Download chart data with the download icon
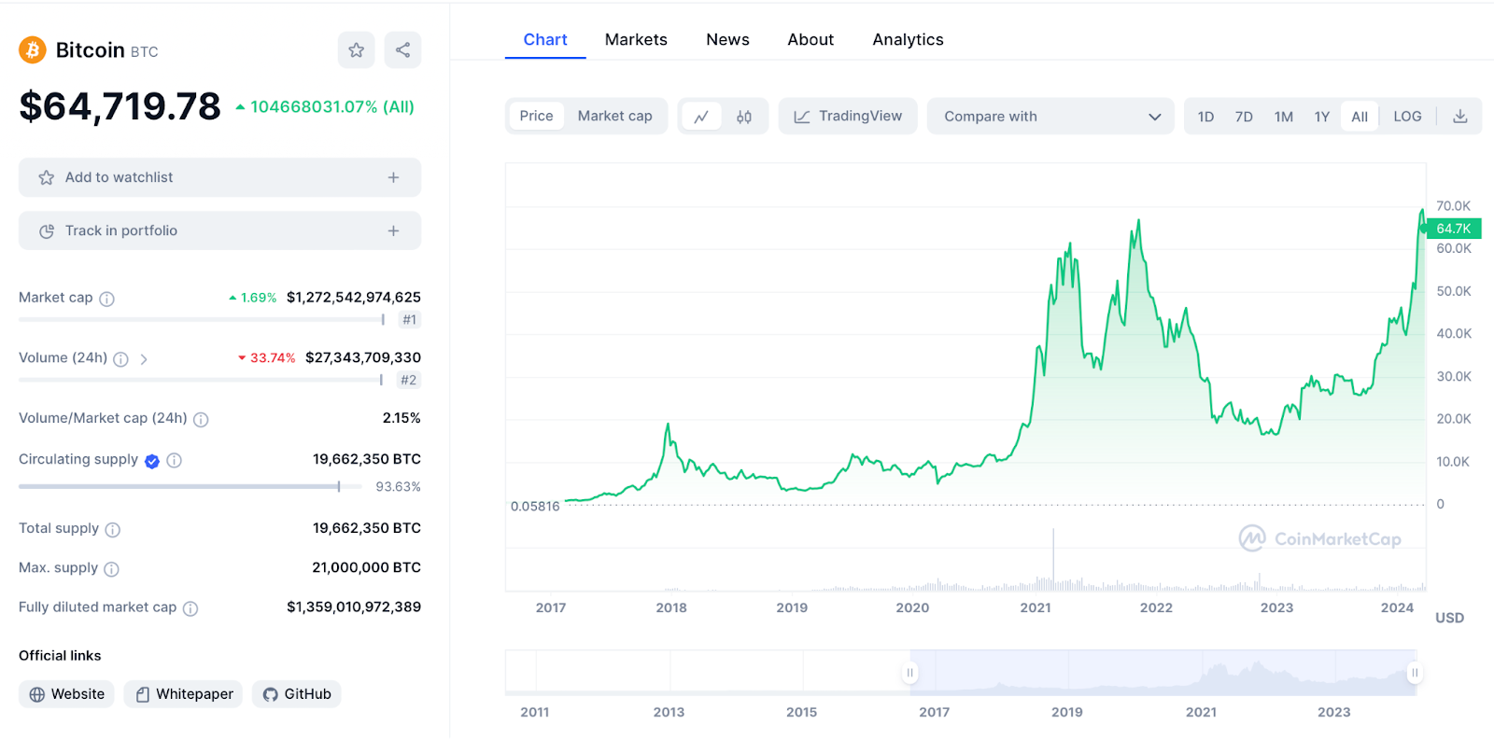The height and width of the screenshot is (739, 1494). 1460,117
